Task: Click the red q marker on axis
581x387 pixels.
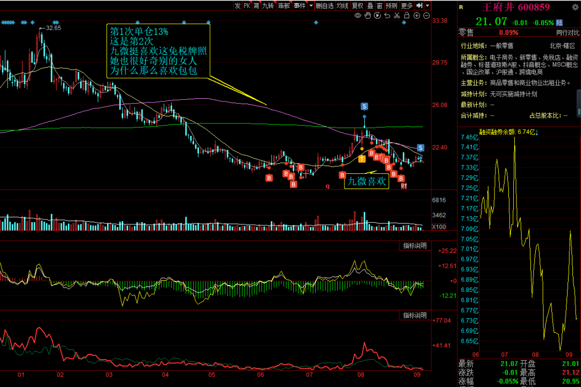Action: click(328, 186)
